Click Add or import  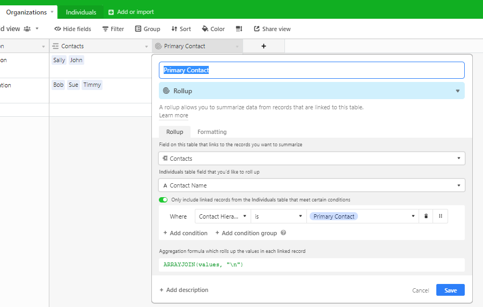tap(131, 12)
